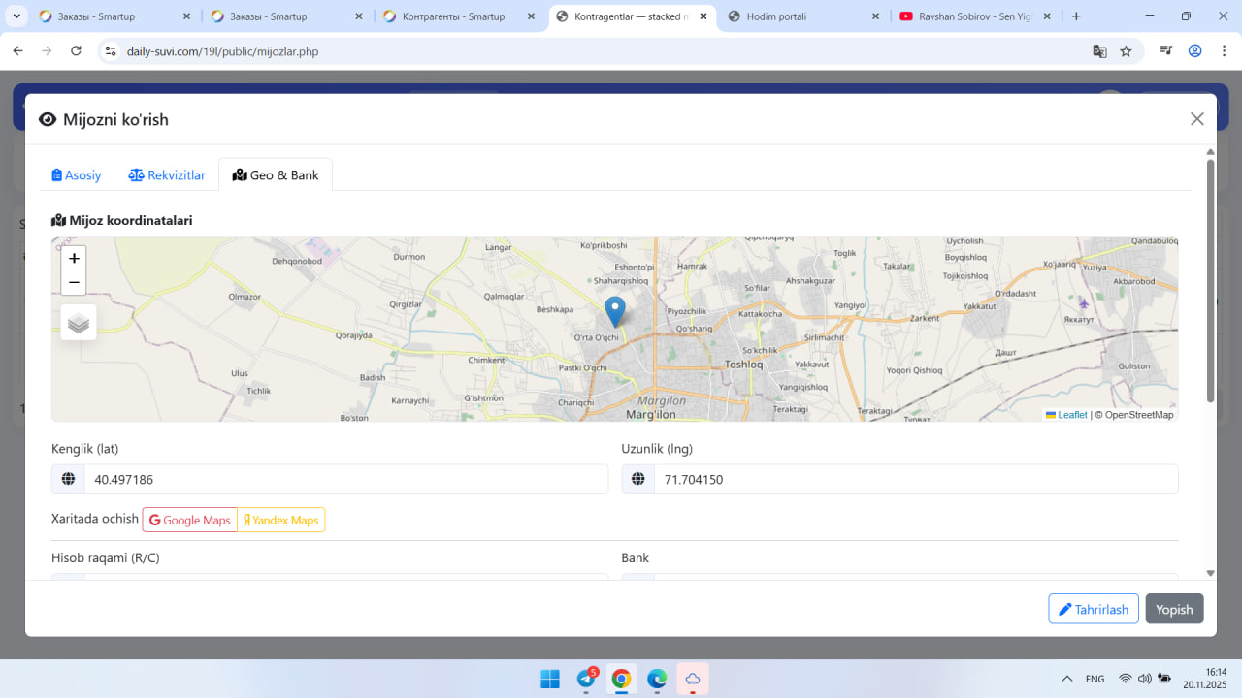This screenshot has height=698, width=1242.
Task: Switch to the Asosiy tab
Action: point(77,175)
